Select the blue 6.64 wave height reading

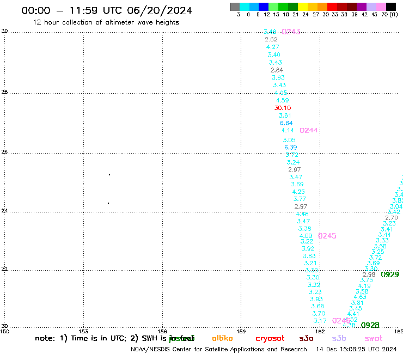[x=286, y=123]
